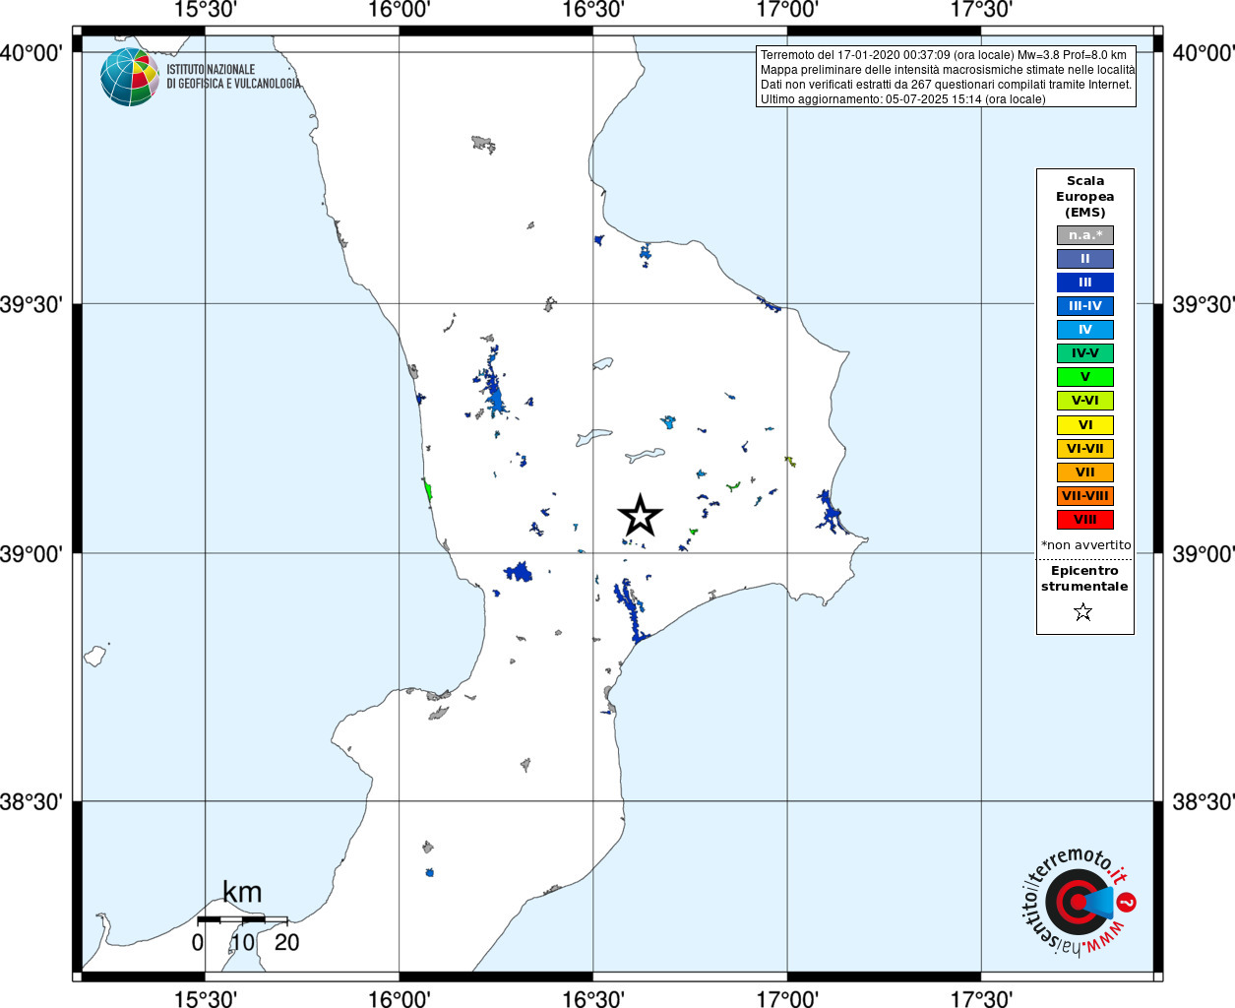Screen dimensions: 1235x1008
Task: Click the right axis label 38°30'
Action: 1204,801
